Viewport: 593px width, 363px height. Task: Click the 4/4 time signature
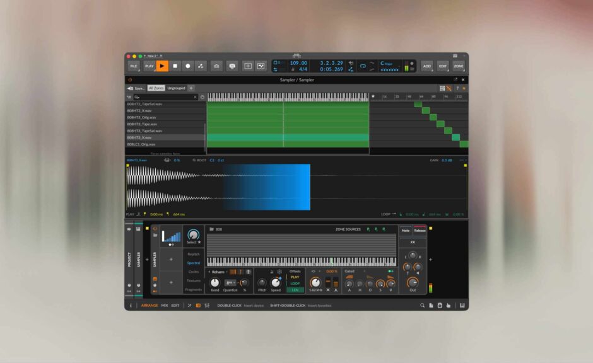pyautogui.click(x=303, y=69)
